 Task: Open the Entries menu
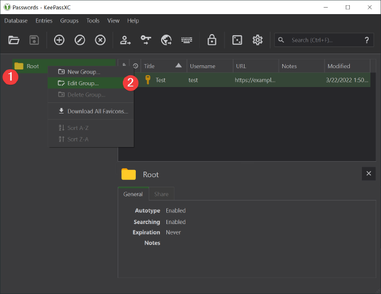(x=44, y=21)
